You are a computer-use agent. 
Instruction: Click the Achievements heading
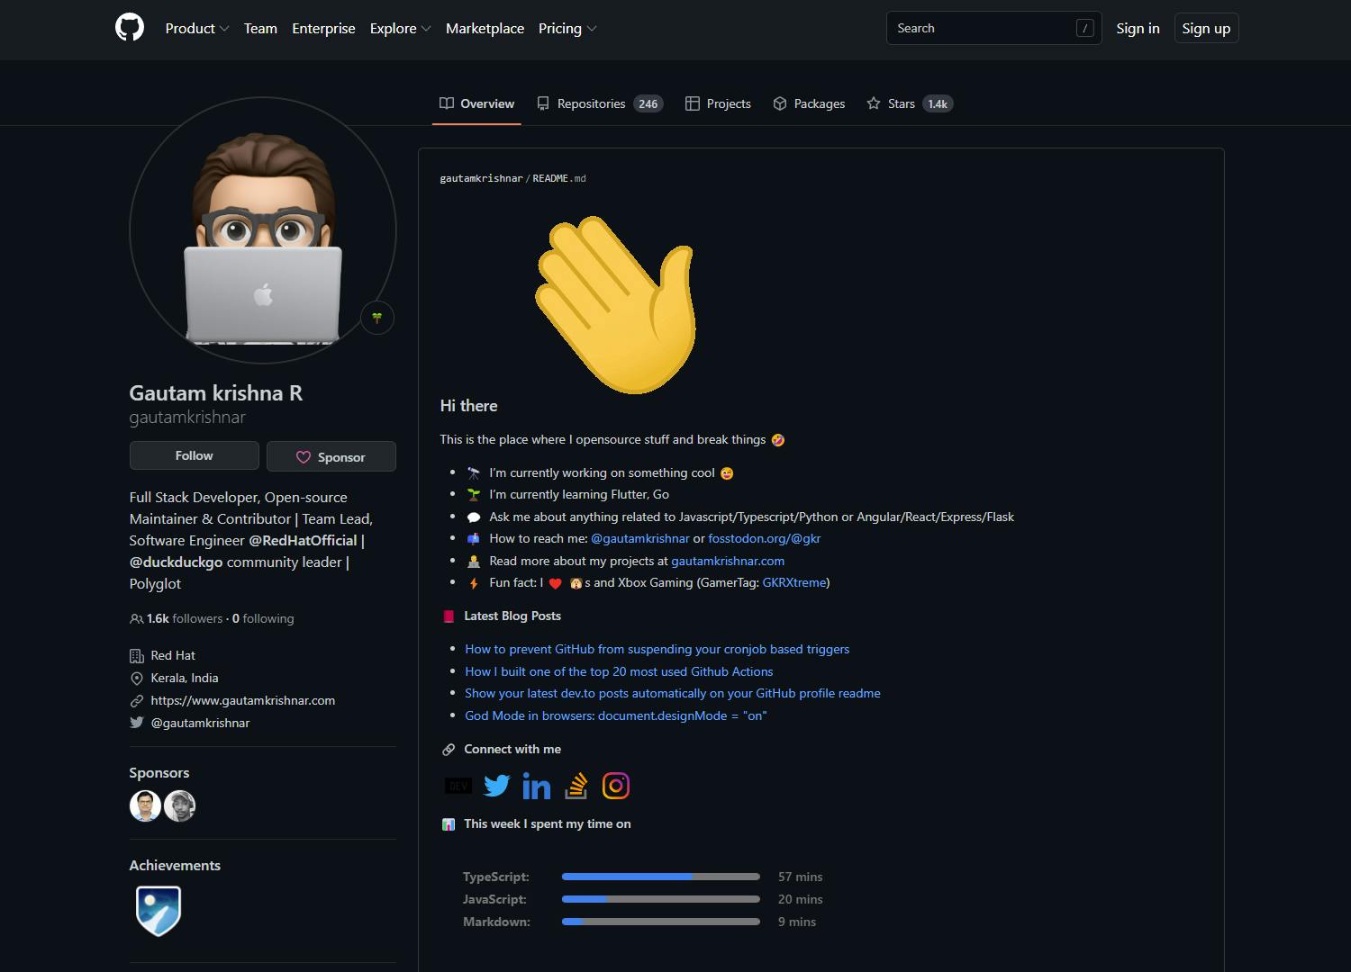pyautogui.click(x=175, y=865)
